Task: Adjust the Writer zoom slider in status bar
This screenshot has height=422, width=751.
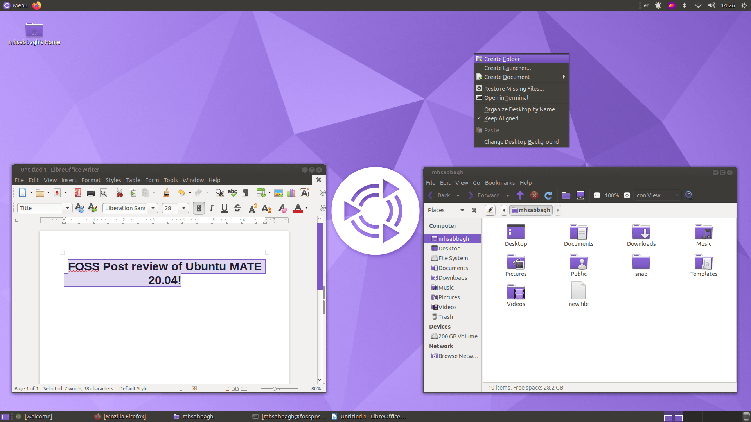Action: click(x=275, y=389)
